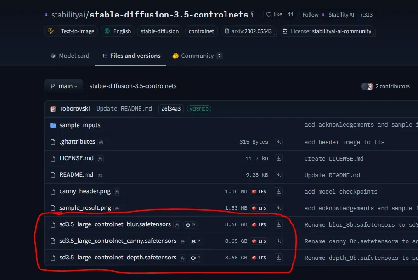Download the blur safetensors file
418x280 pixels.
coord(278,224)
